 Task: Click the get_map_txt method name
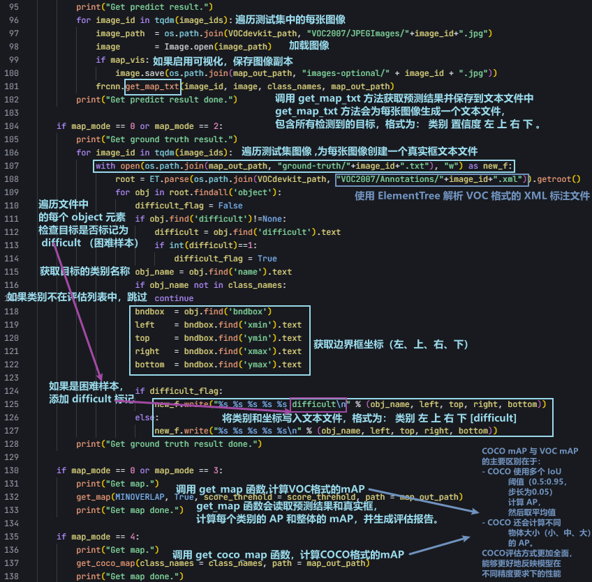pos(152,86)
